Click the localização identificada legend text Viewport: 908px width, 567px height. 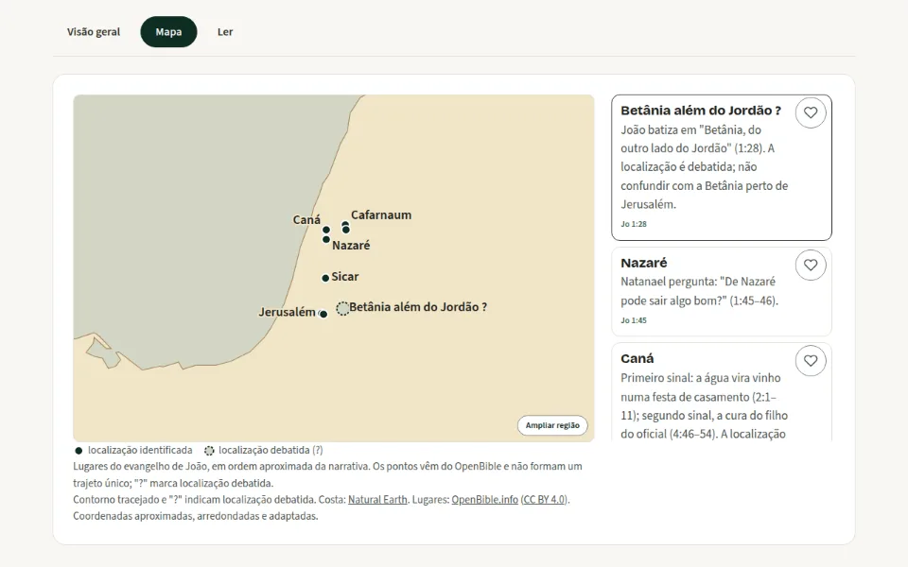[140, 450]
